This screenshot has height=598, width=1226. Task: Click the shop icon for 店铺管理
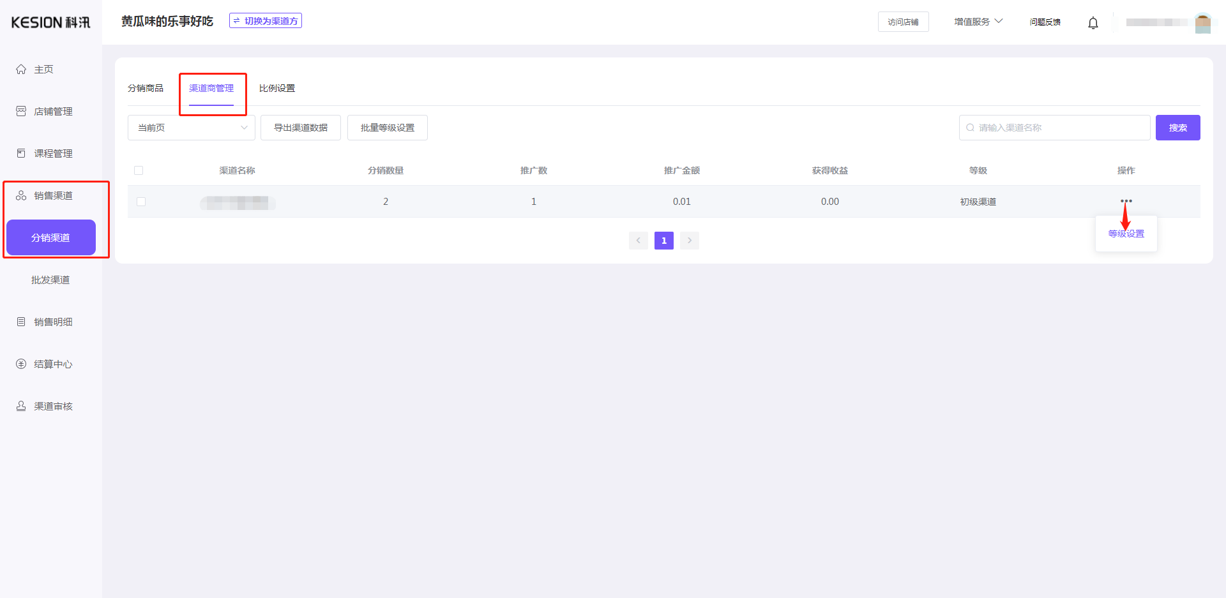(x=21, y=111)
